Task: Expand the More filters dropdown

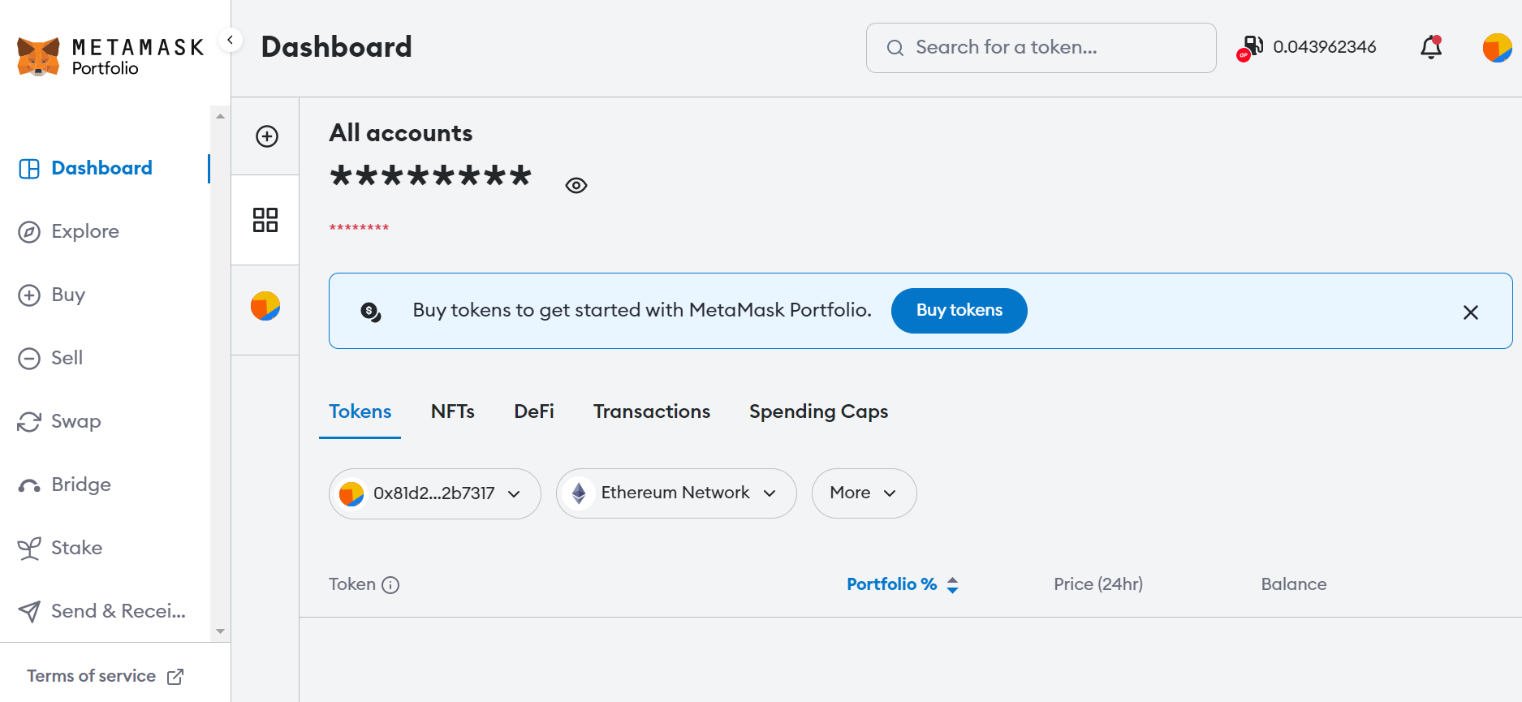Action: coord(864,493)
